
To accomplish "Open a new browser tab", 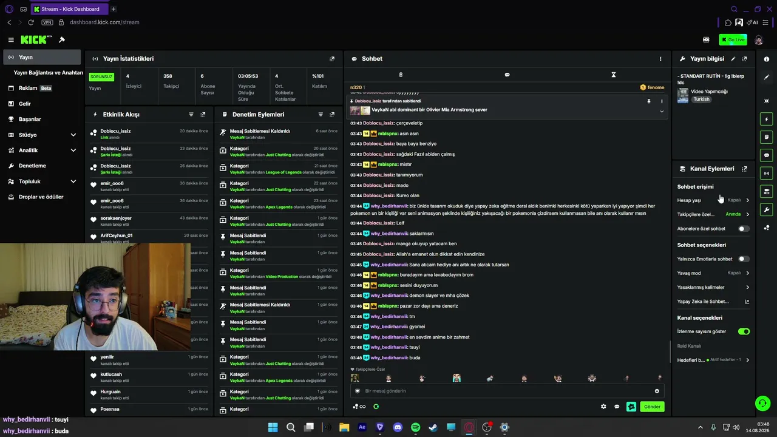I will 113,9.
